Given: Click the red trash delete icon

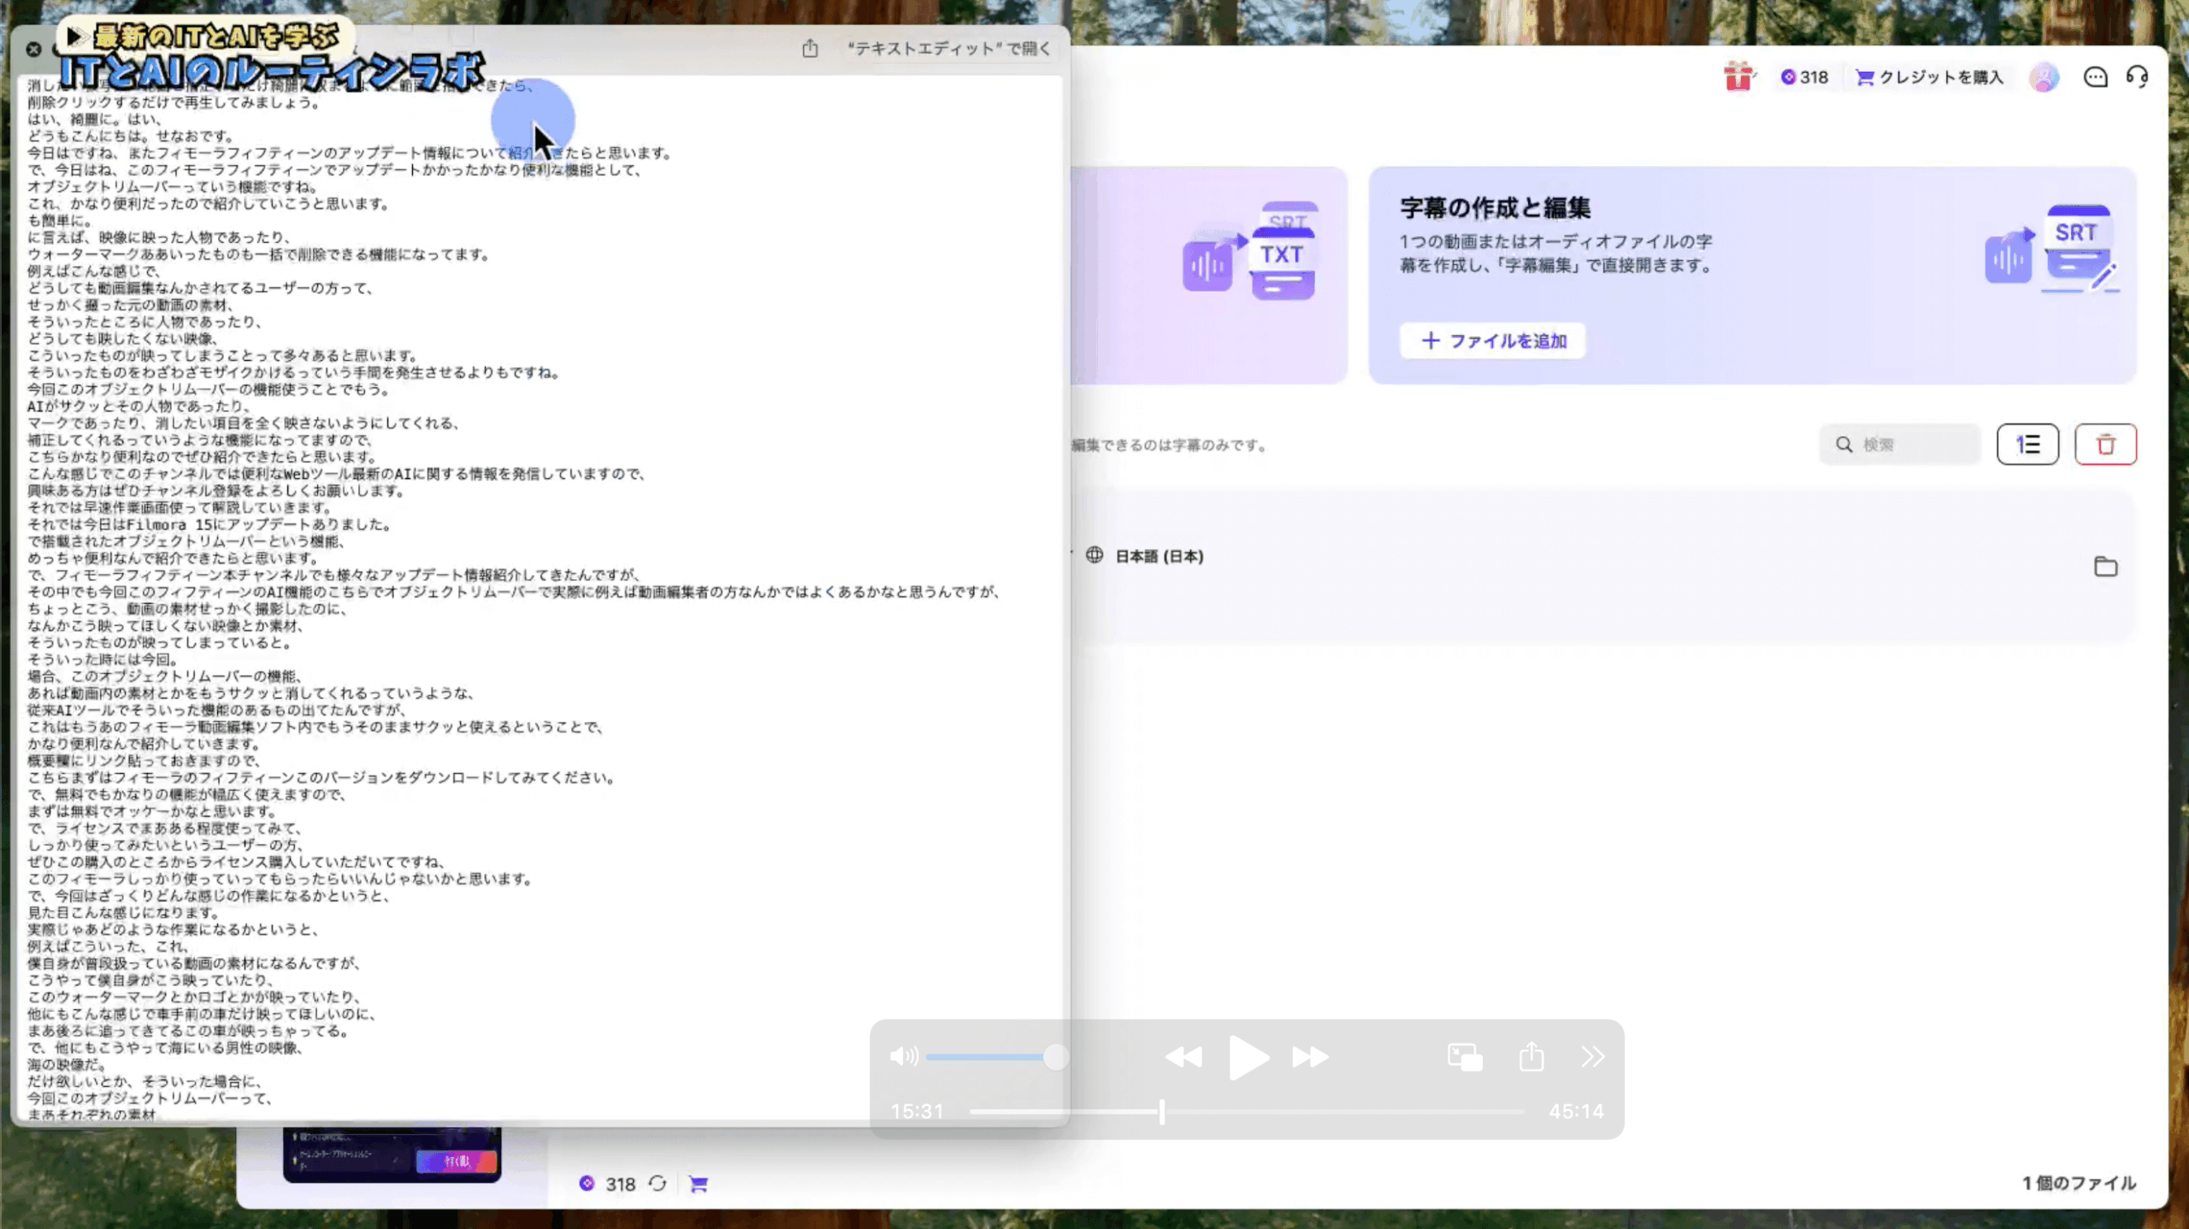Looking at the screenshot, I should pyautogui.click(x=2106, y=444).
